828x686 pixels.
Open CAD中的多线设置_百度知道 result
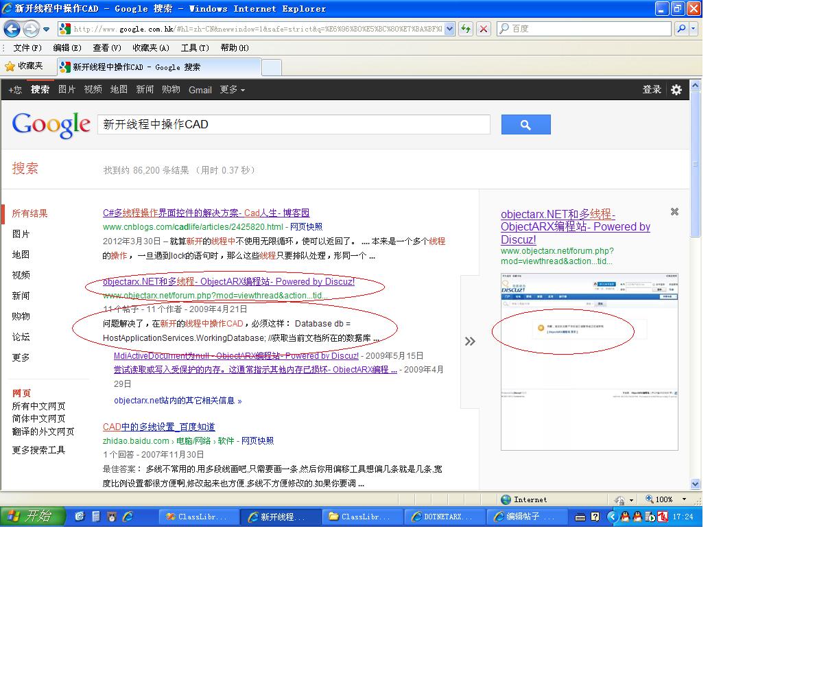pyautogui.click(x=158, y=427)
